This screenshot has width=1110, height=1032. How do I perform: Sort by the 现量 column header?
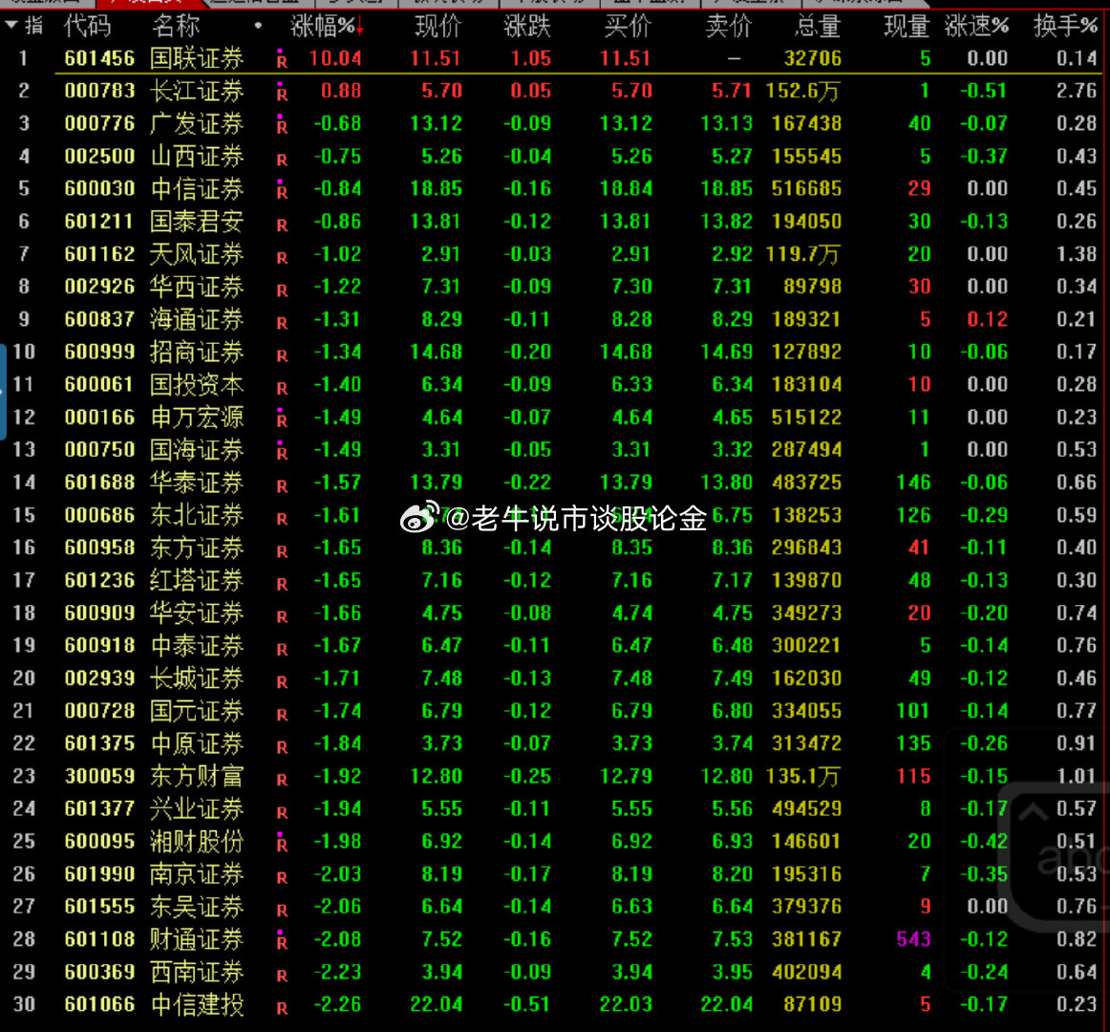[x=907, y=26]
